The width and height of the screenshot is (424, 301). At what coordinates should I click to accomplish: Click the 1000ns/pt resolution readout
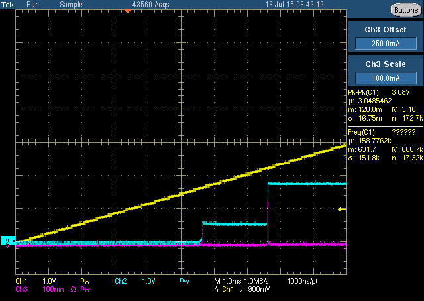click(302, 281)
